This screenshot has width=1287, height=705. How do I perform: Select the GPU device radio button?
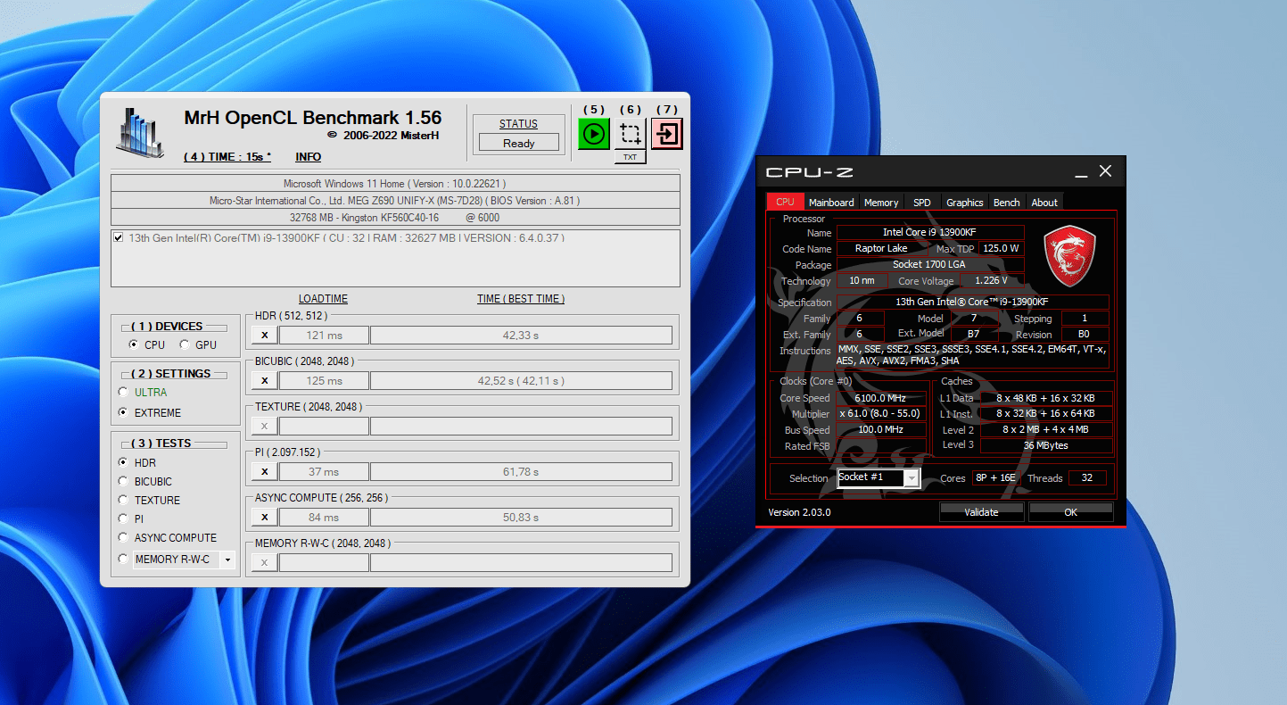pos(185,344)
